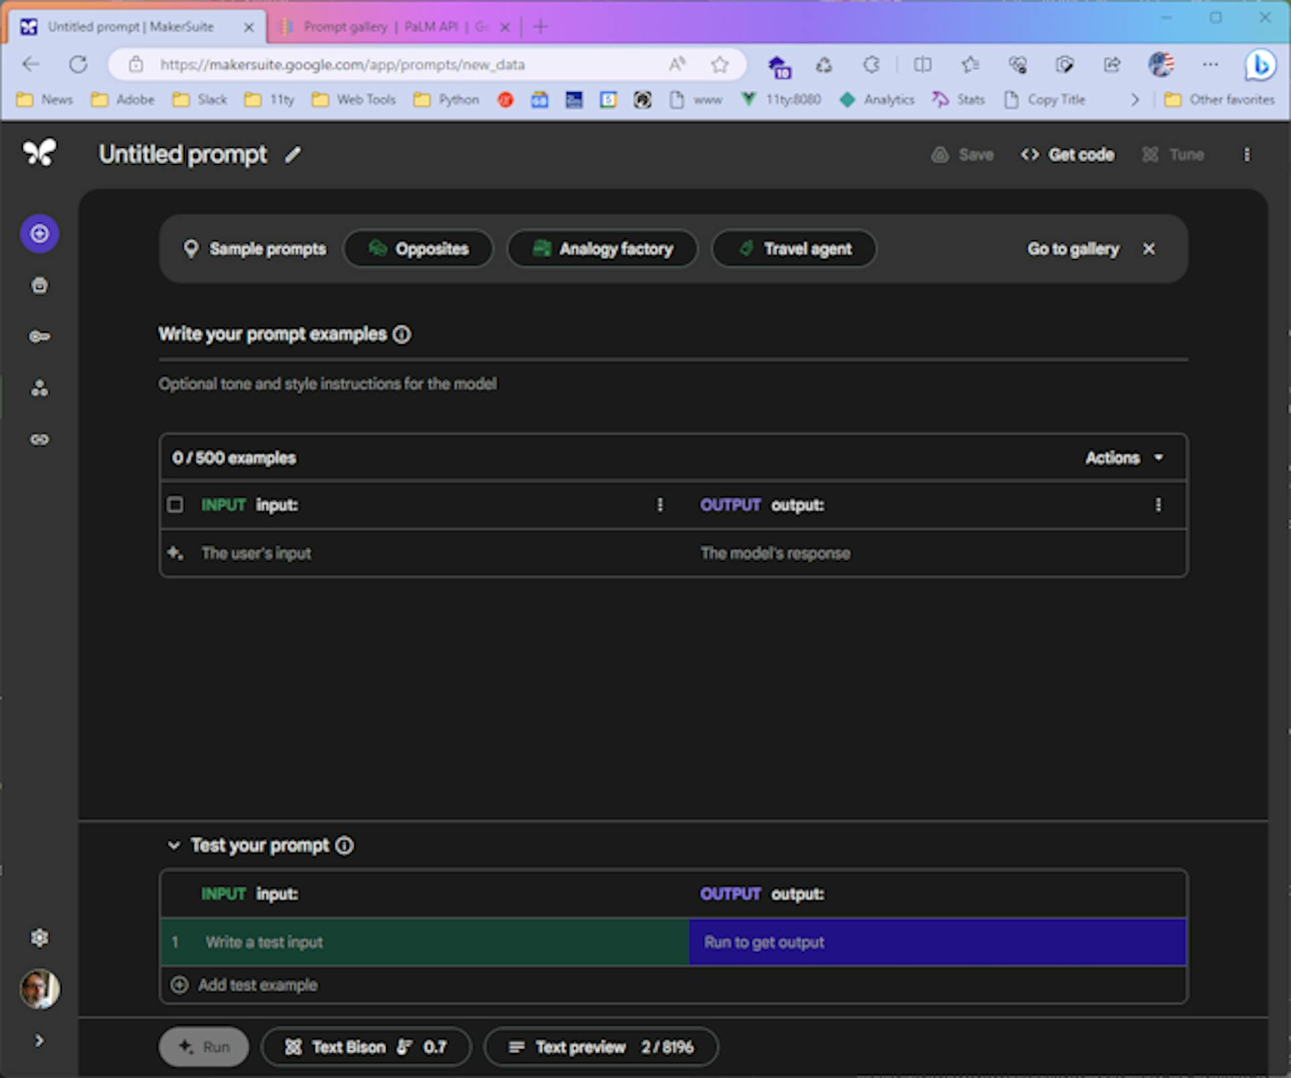Image resolution: width=1291 pixels, height=1078 pixels.
Task: Expand the INPUT column options menu
Action: 660,503
